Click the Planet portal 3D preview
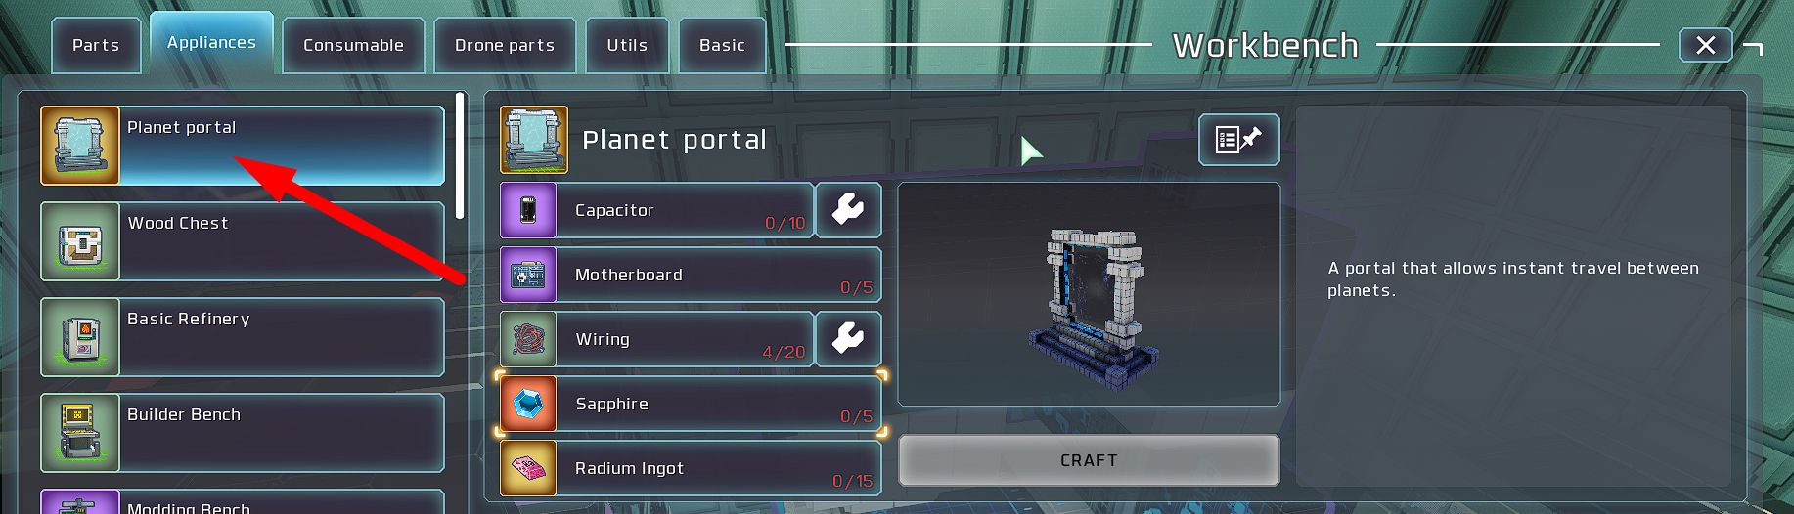 [x=1089, y=294]
